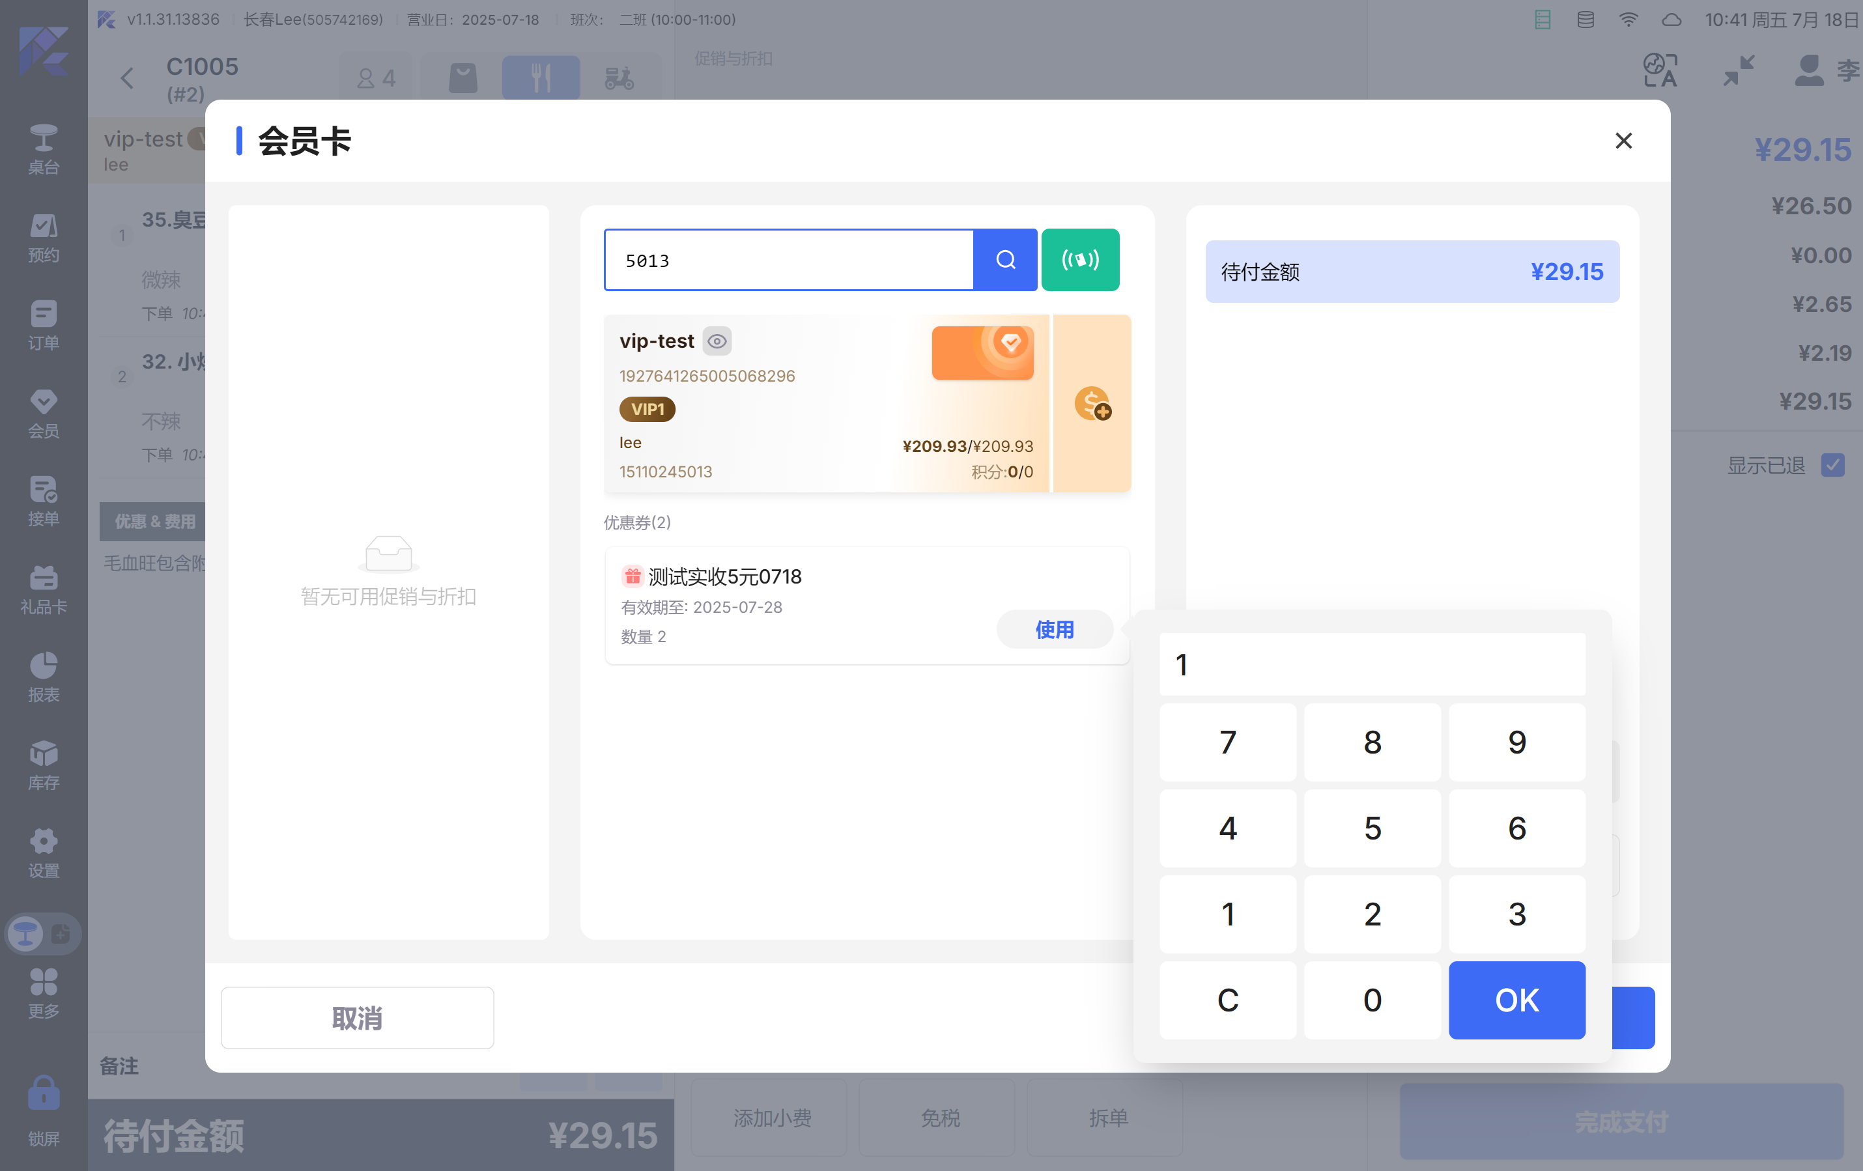Check the cloud sync status icon

coord(1672,20)
